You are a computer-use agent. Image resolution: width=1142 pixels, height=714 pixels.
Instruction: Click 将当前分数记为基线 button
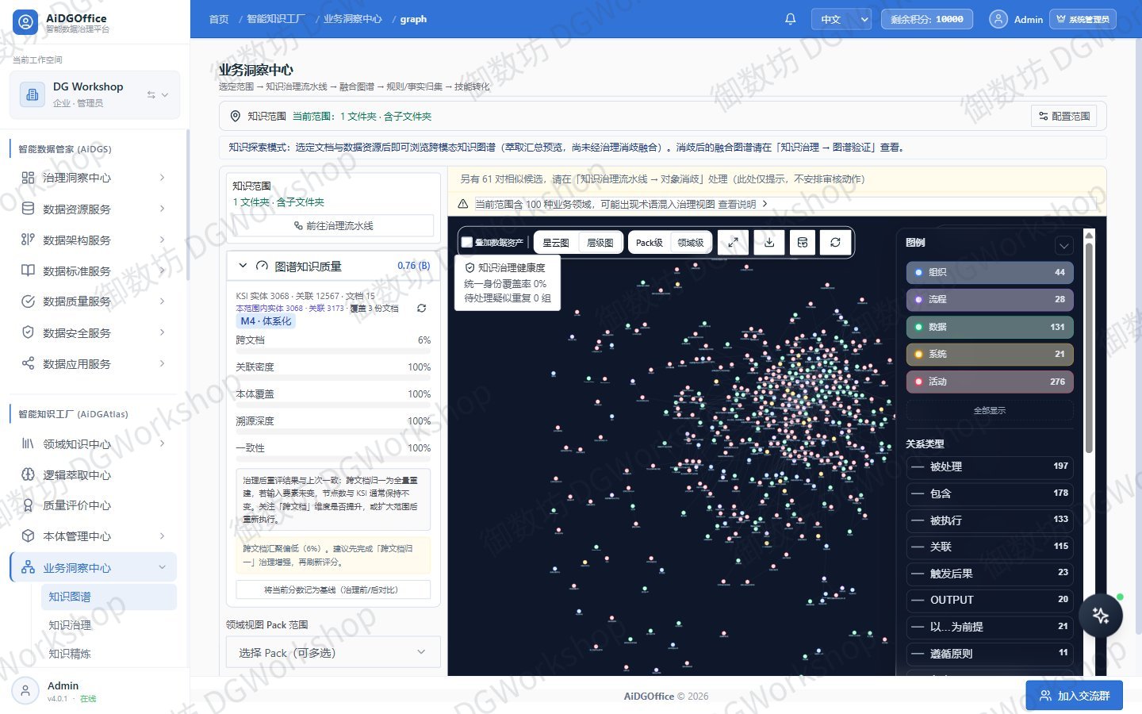pyautogui.click(x=333, y=589)
